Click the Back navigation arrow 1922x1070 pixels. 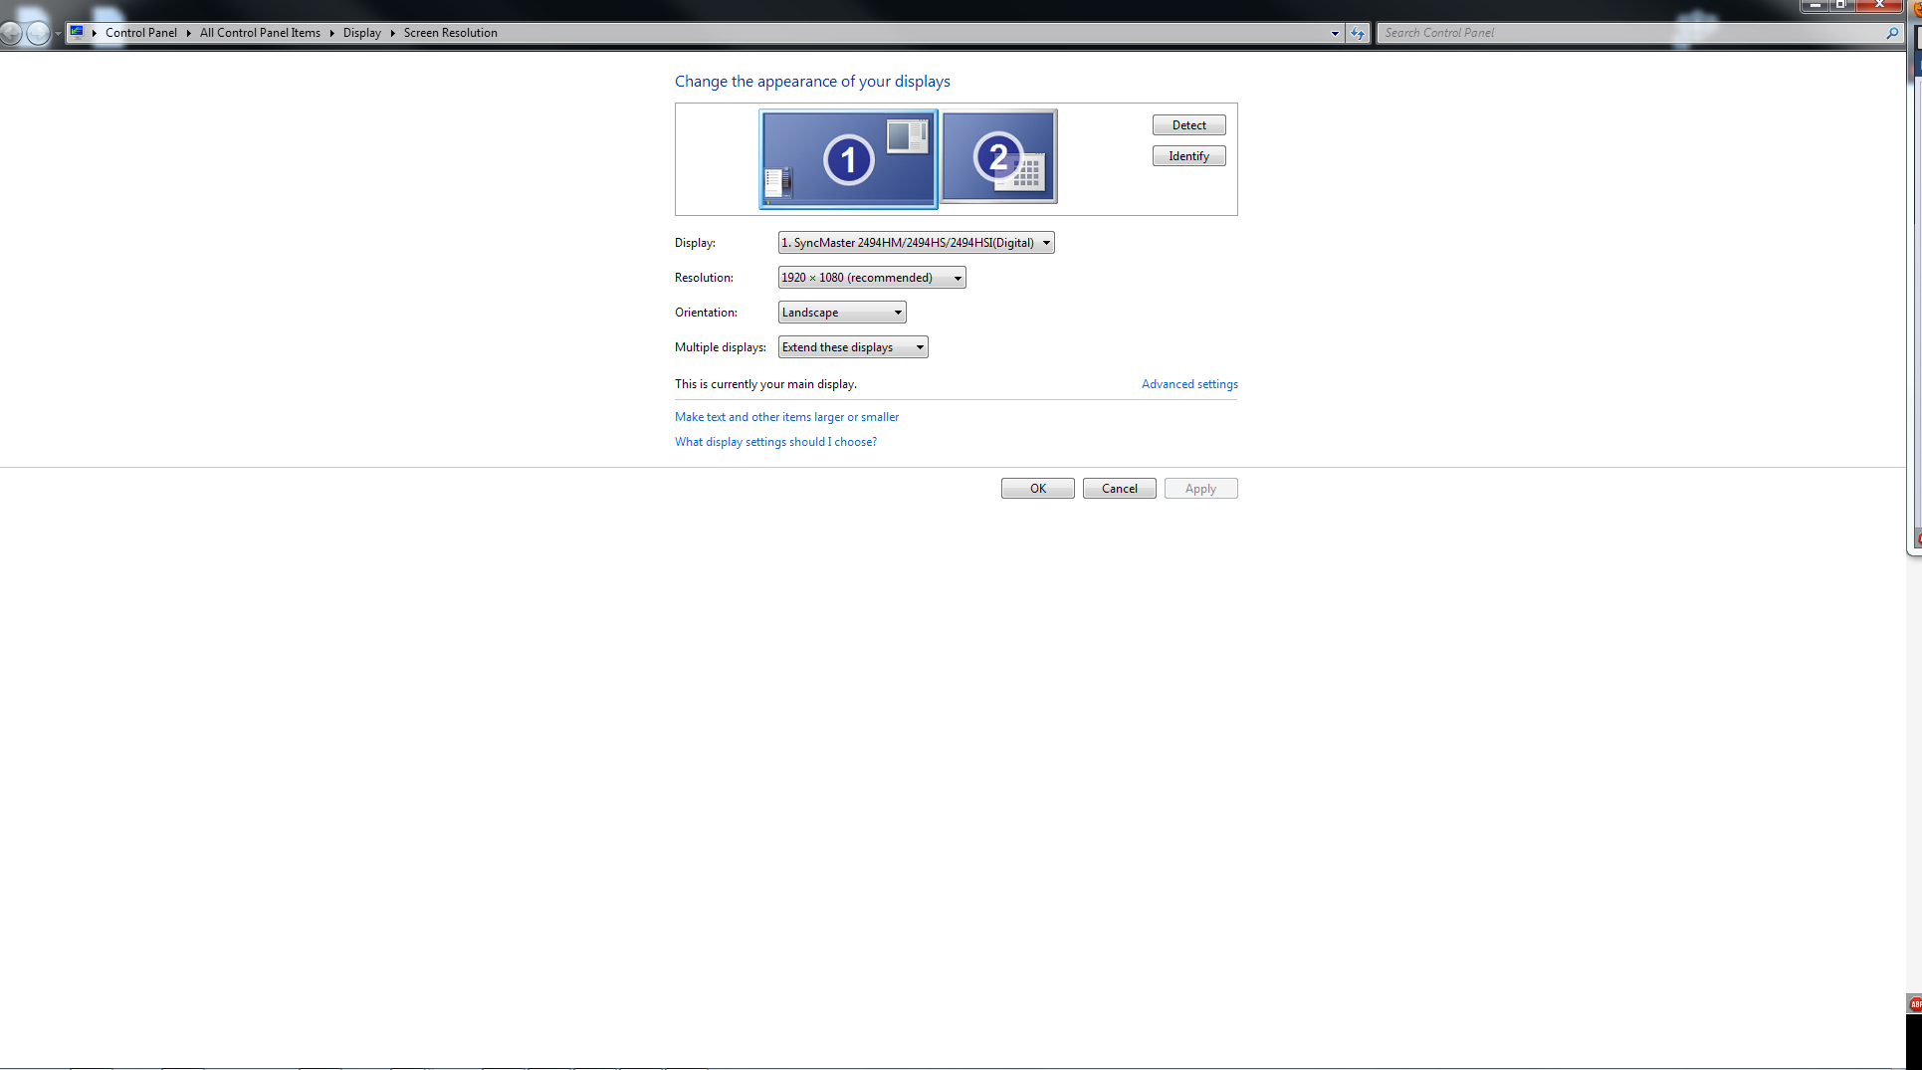pyautogui.click(x=11, y=33)
